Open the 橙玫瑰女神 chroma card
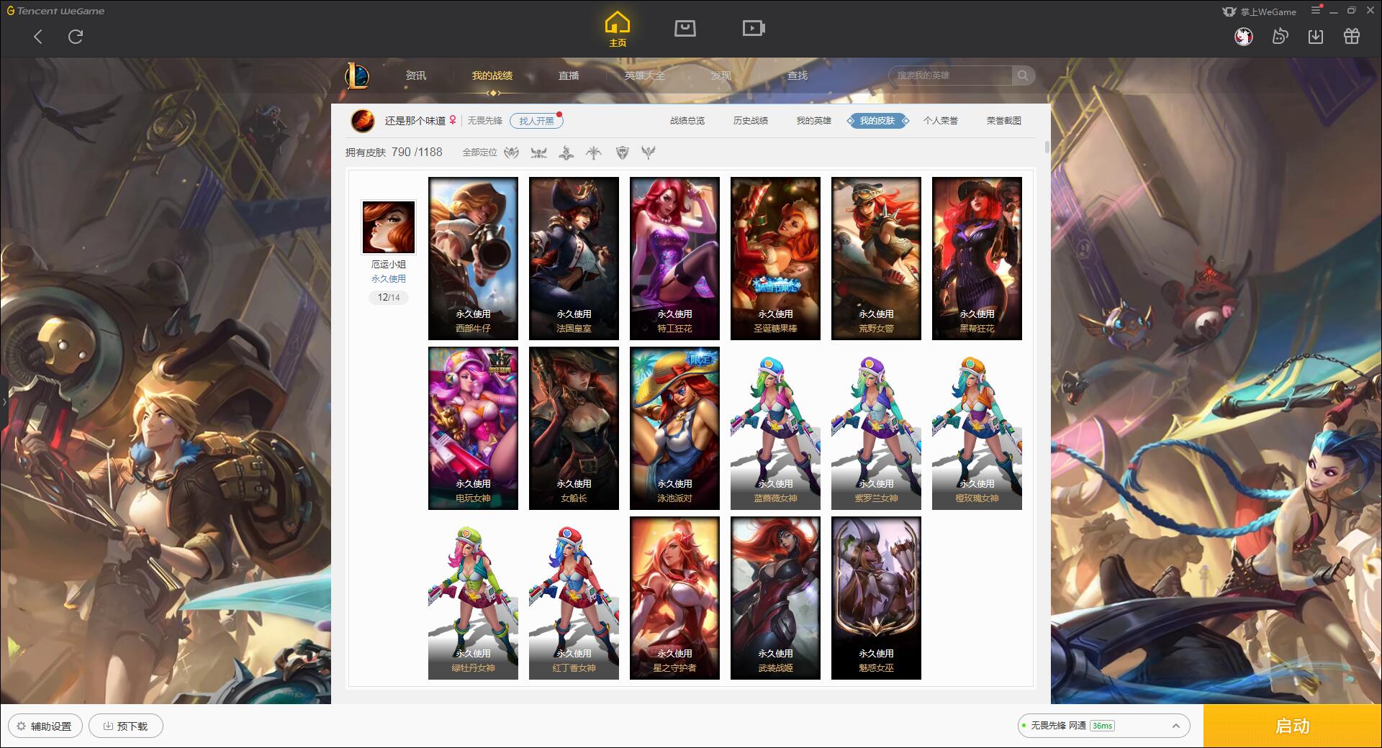Screen dimensions: 1382x748 (977, 428)
